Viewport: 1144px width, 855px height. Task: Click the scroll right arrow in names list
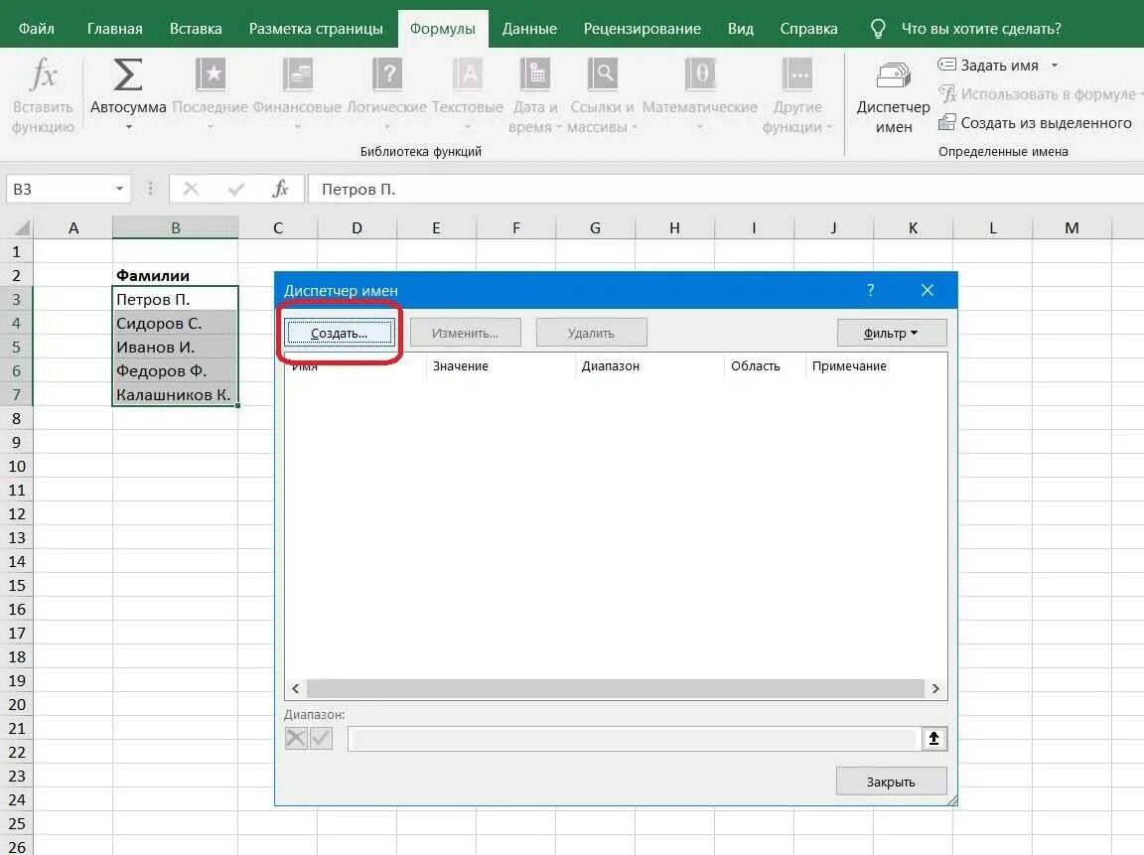point(935,688)
